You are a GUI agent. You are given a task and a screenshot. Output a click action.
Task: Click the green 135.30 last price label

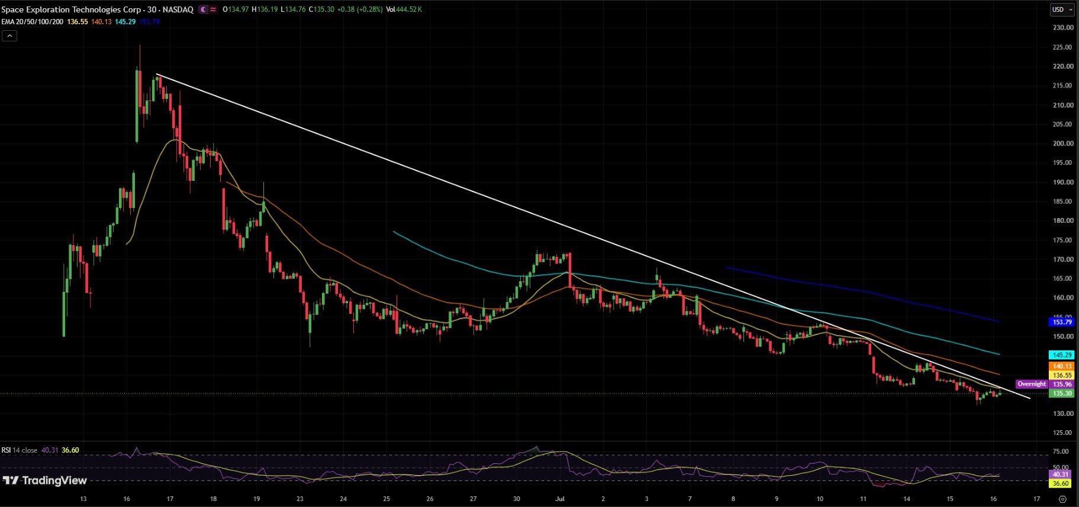pyautogui.click(x=1062, y=393)
